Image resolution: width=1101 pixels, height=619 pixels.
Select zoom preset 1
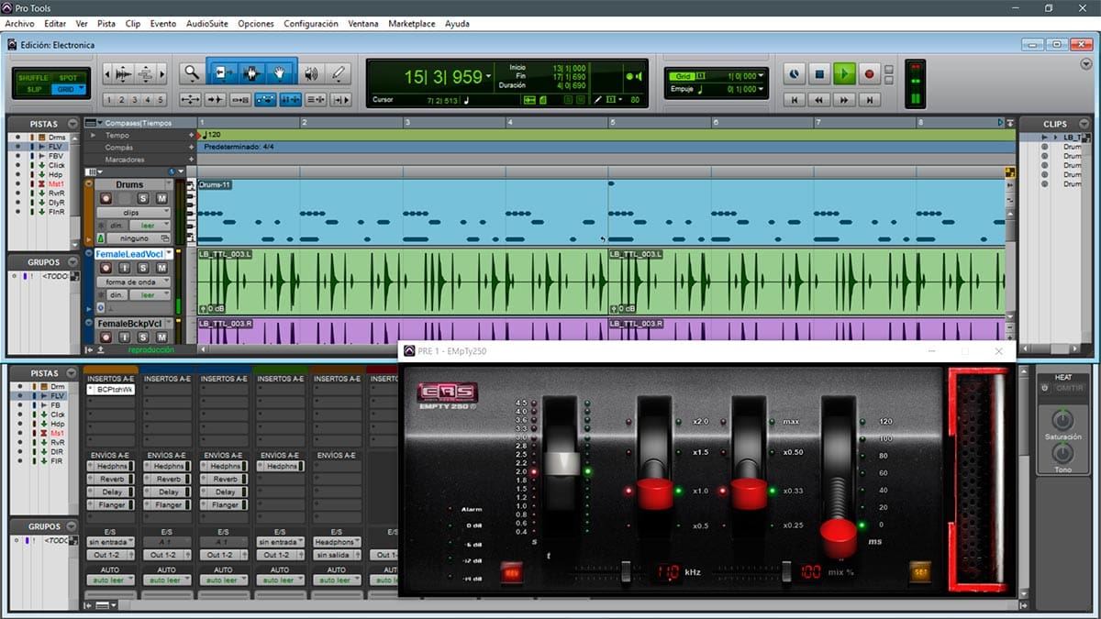click(x=109, y=100)
